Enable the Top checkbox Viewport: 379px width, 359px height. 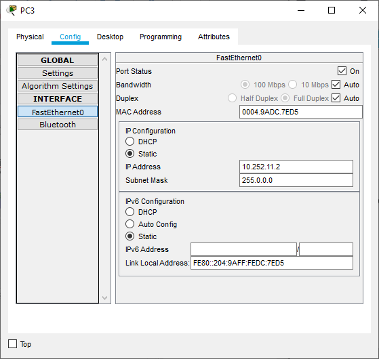13,344
